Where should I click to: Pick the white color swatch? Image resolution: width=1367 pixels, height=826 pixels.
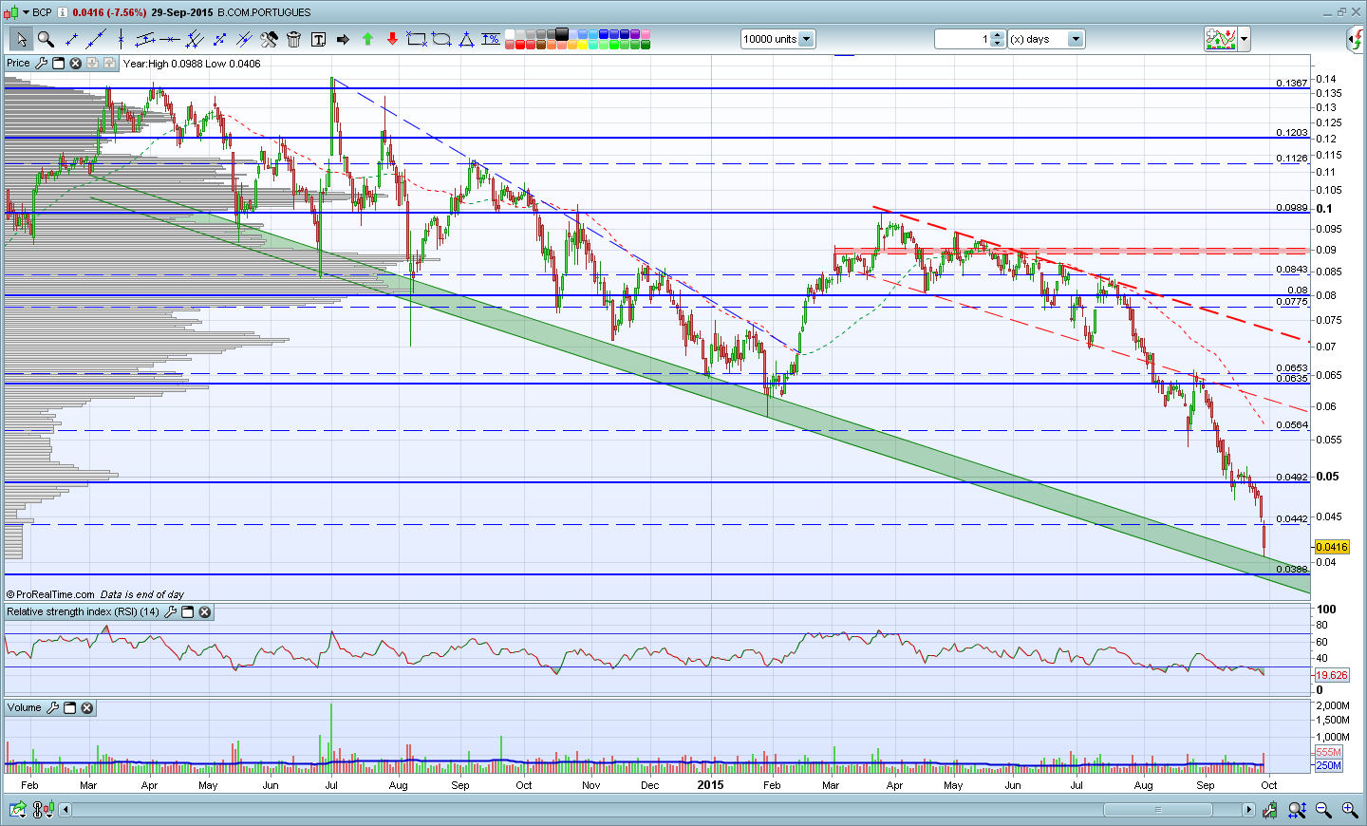point(510,34)
